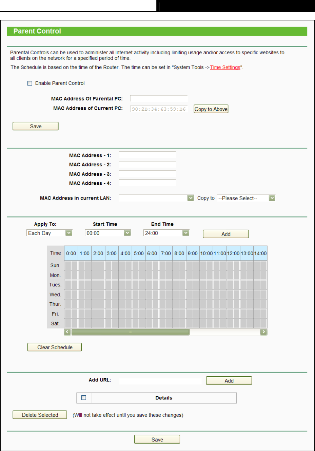Viewport: 315px width, 451px height.
Task: Open the Time Settings link
Action: (x=225, y=67)
